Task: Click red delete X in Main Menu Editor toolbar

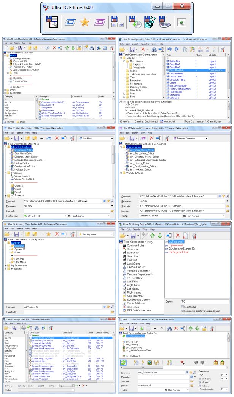Action: pos(54,48)
